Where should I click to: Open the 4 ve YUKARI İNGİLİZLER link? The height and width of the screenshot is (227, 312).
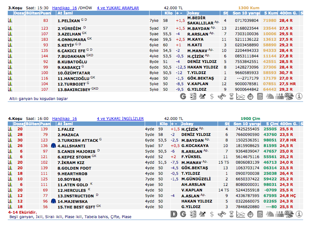[x=120, y=118]
